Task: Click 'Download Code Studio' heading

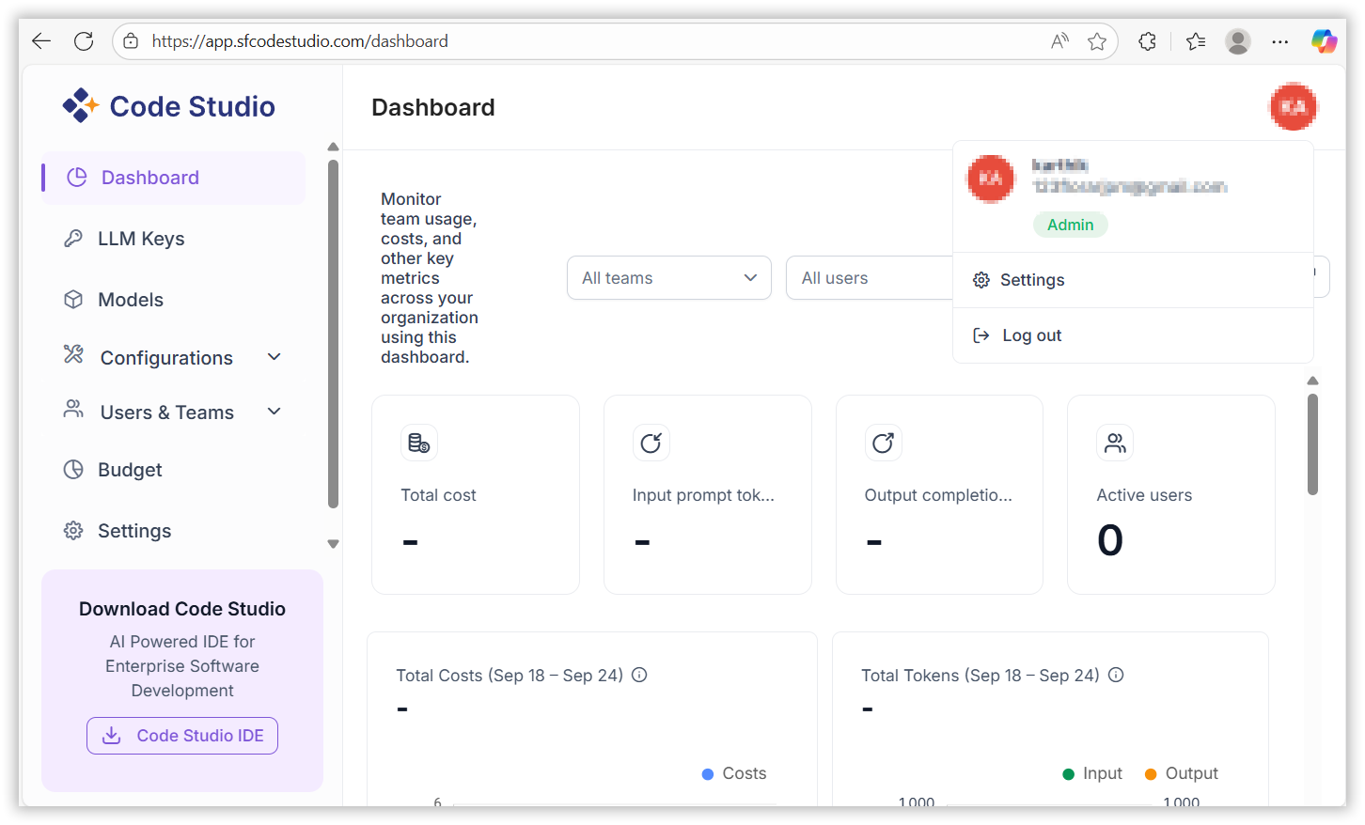Action: pos(182,609)
